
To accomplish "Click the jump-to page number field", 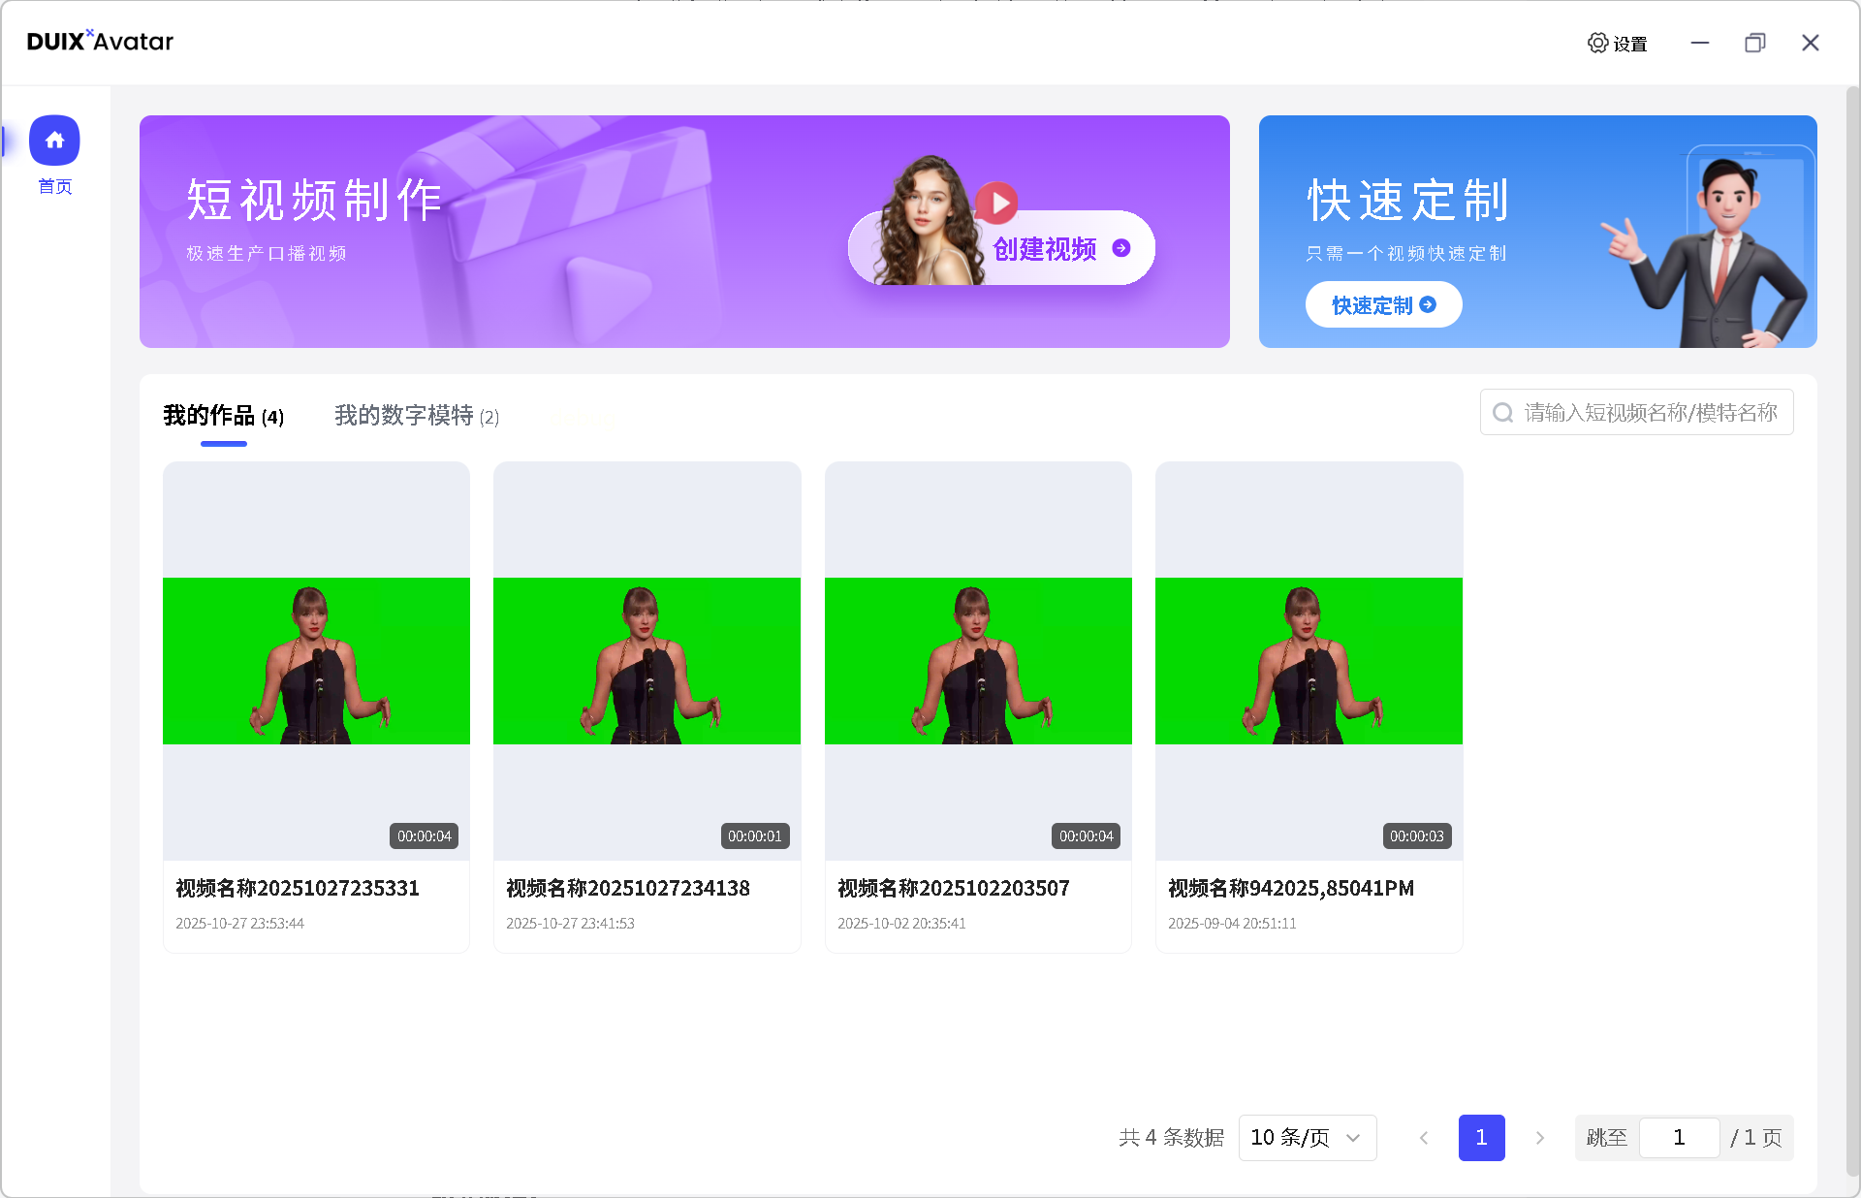I will point(1679,1138).
